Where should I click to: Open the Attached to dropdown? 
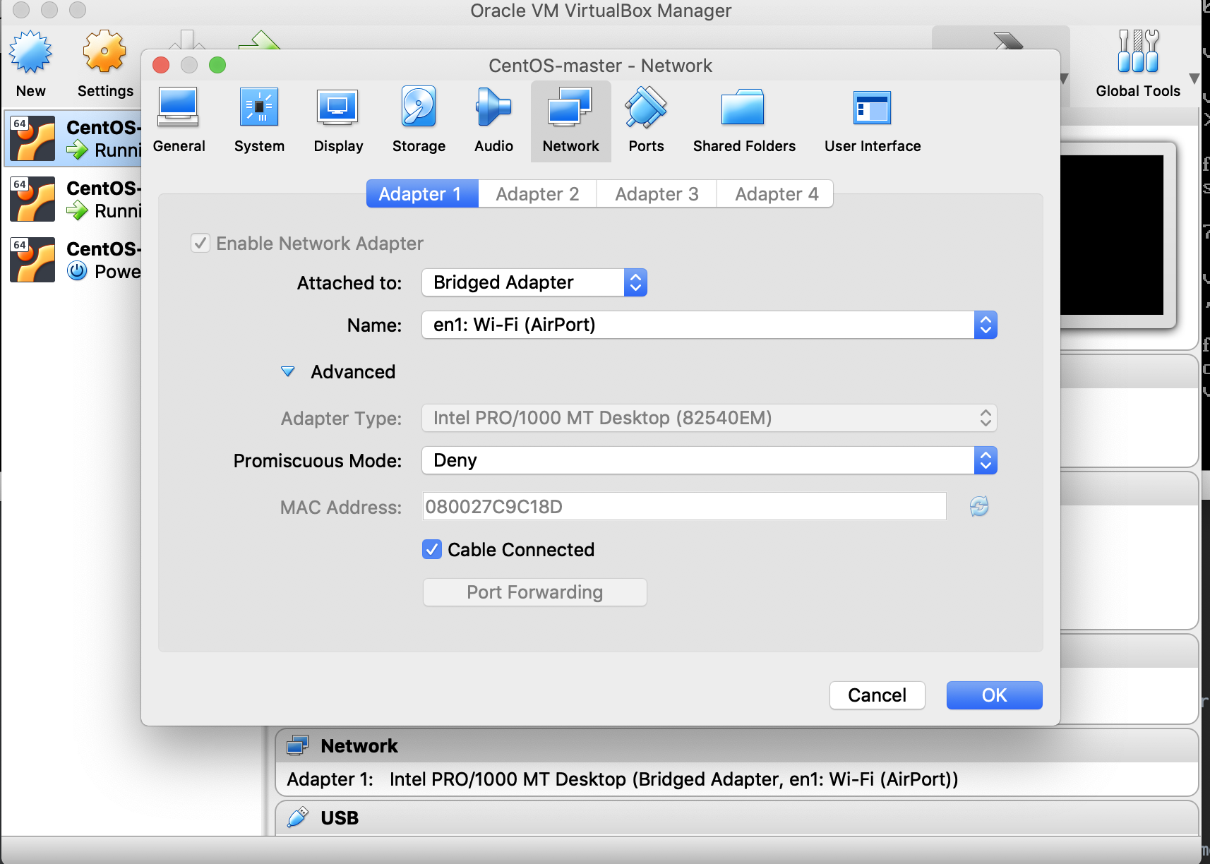[x=534, y=282]
